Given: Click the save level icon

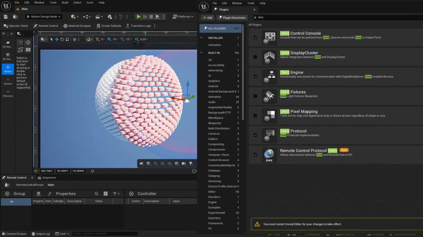Looking at the screenshot, I should tap(6, 17).
